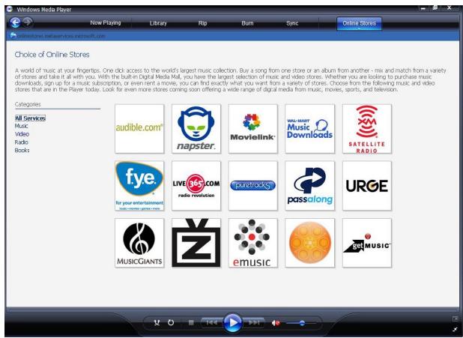Toggle repeat mode
This screenshot has height=338, width=463.
tap(171, 322)
